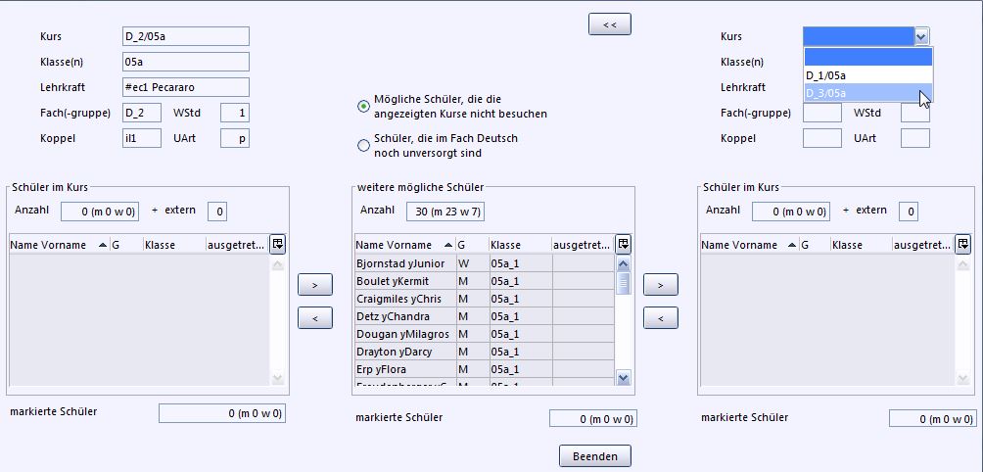The image size is (983, 472).
Task: Select 'Schüler, die im Fach Deutsch noch unversorgt' option
Action: [x=363, y=146]
